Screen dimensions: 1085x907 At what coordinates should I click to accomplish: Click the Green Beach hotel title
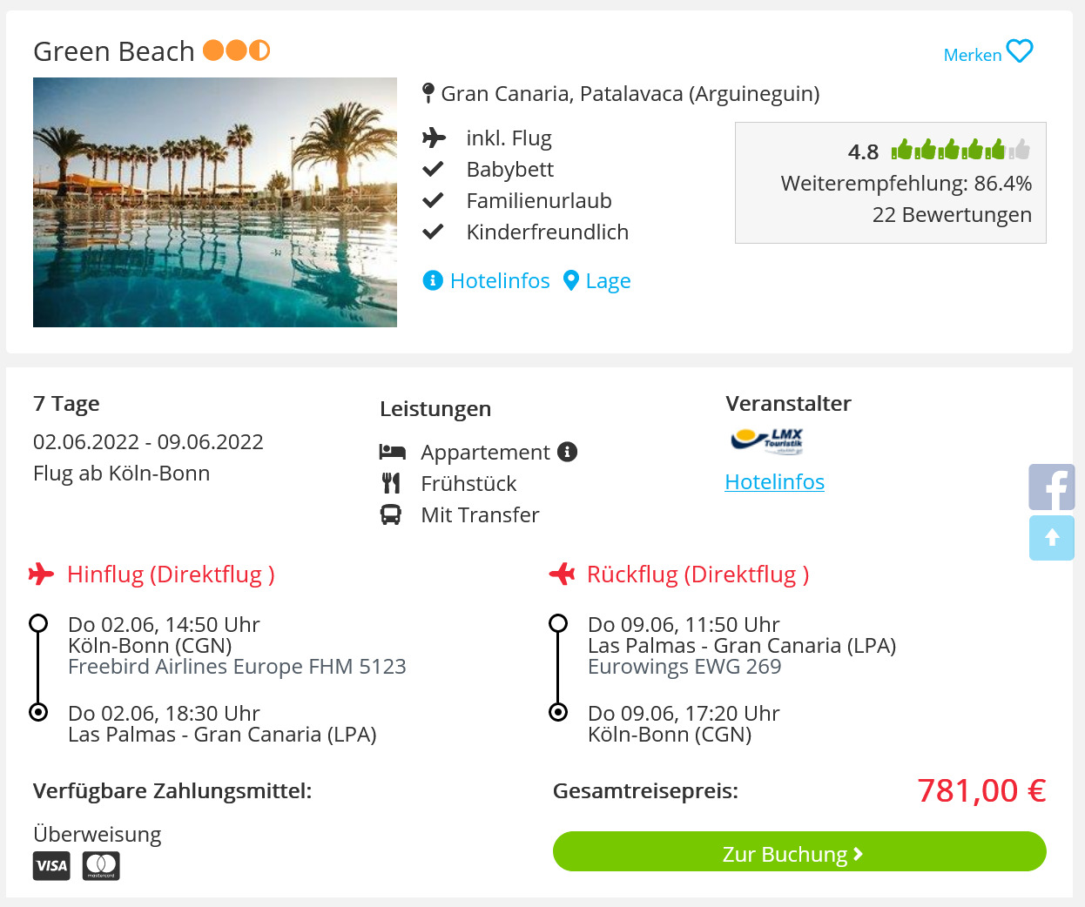[x=113, y=51]
